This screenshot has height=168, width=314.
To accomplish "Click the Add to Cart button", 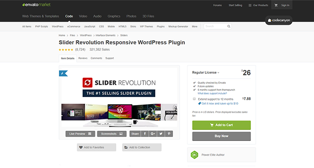I will point(222,125).
